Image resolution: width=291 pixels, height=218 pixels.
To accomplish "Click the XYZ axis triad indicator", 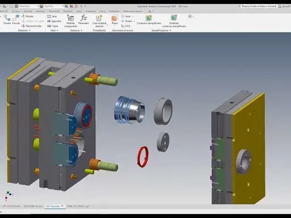I will (9, 196).
